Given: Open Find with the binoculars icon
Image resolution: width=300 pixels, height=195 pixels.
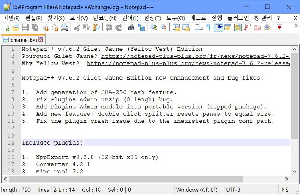Looking at the screenshot, I should (131, 27).
